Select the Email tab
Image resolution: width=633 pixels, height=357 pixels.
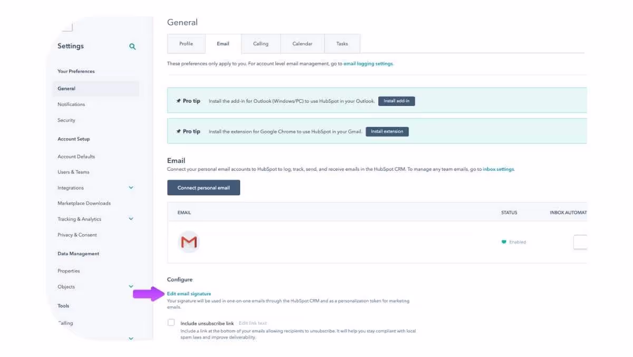point(223,44)
